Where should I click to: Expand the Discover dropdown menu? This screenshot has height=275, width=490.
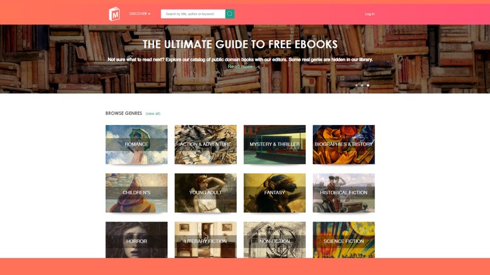139,14
